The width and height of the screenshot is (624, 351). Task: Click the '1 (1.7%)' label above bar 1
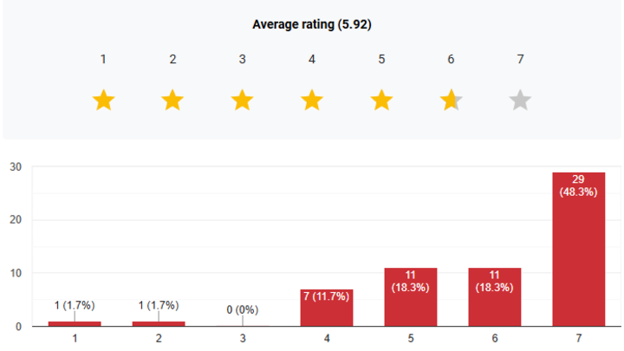(75, 305)
